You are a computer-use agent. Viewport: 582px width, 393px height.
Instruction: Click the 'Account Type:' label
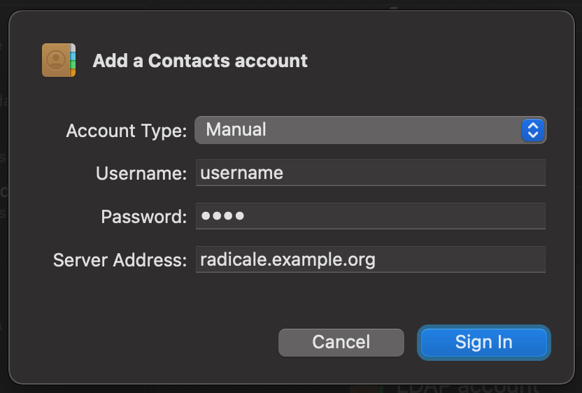[x=126, y=131]
